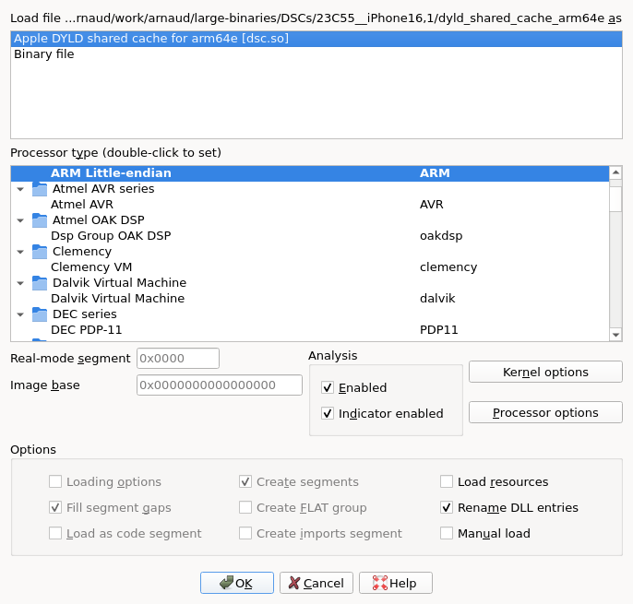Click the DEC series folder icon
The width and height of the screenshot is (633, 604).
(x=40, y=314)
